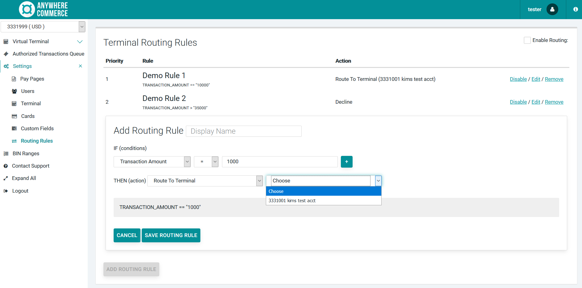The width and height of the screenshot is (582, 288).
Task: Collapse Settings using the X icon
Action: pos(80,66)
